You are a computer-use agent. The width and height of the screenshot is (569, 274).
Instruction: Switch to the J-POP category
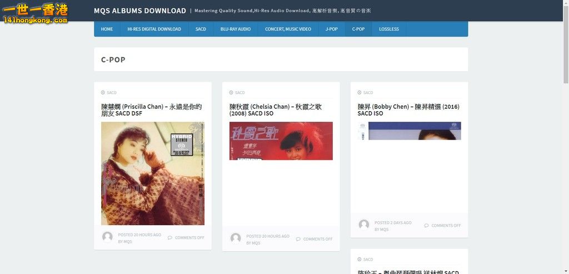[x=332, y=29]
